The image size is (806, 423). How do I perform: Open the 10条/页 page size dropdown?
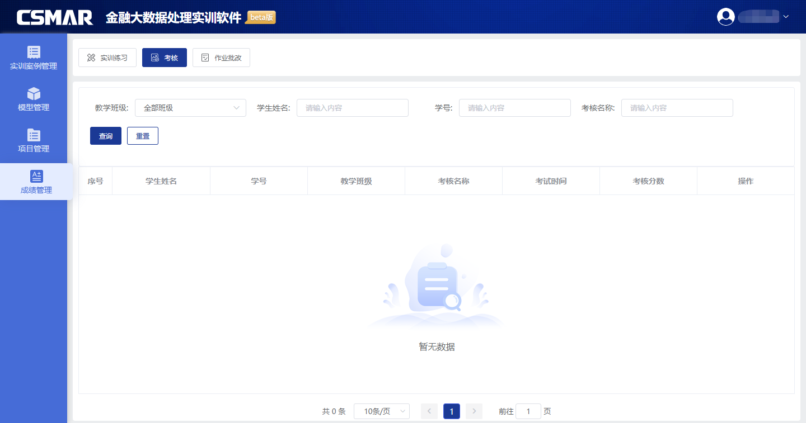[x=381, y=411]
